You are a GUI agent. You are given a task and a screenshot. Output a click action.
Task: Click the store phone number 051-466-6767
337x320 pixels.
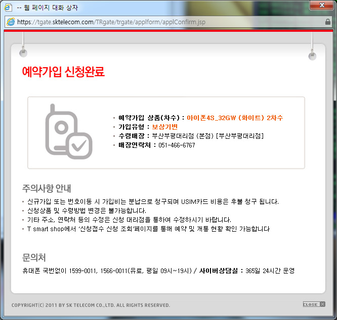177,145
